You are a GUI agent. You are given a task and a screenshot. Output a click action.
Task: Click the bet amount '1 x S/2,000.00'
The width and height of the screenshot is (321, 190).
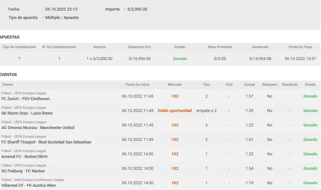(x=99, y=58)
